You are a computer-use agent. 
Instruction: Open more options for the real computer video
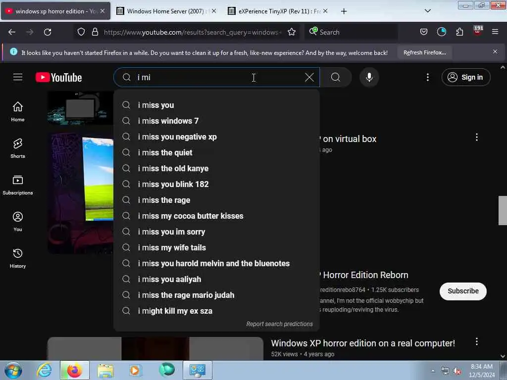click(476, 341)
